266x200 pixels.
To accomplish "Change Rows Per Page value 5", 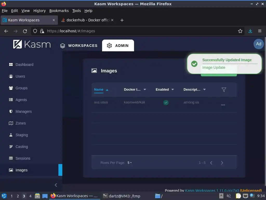I will pyautogui.click(x=130, y=163).
